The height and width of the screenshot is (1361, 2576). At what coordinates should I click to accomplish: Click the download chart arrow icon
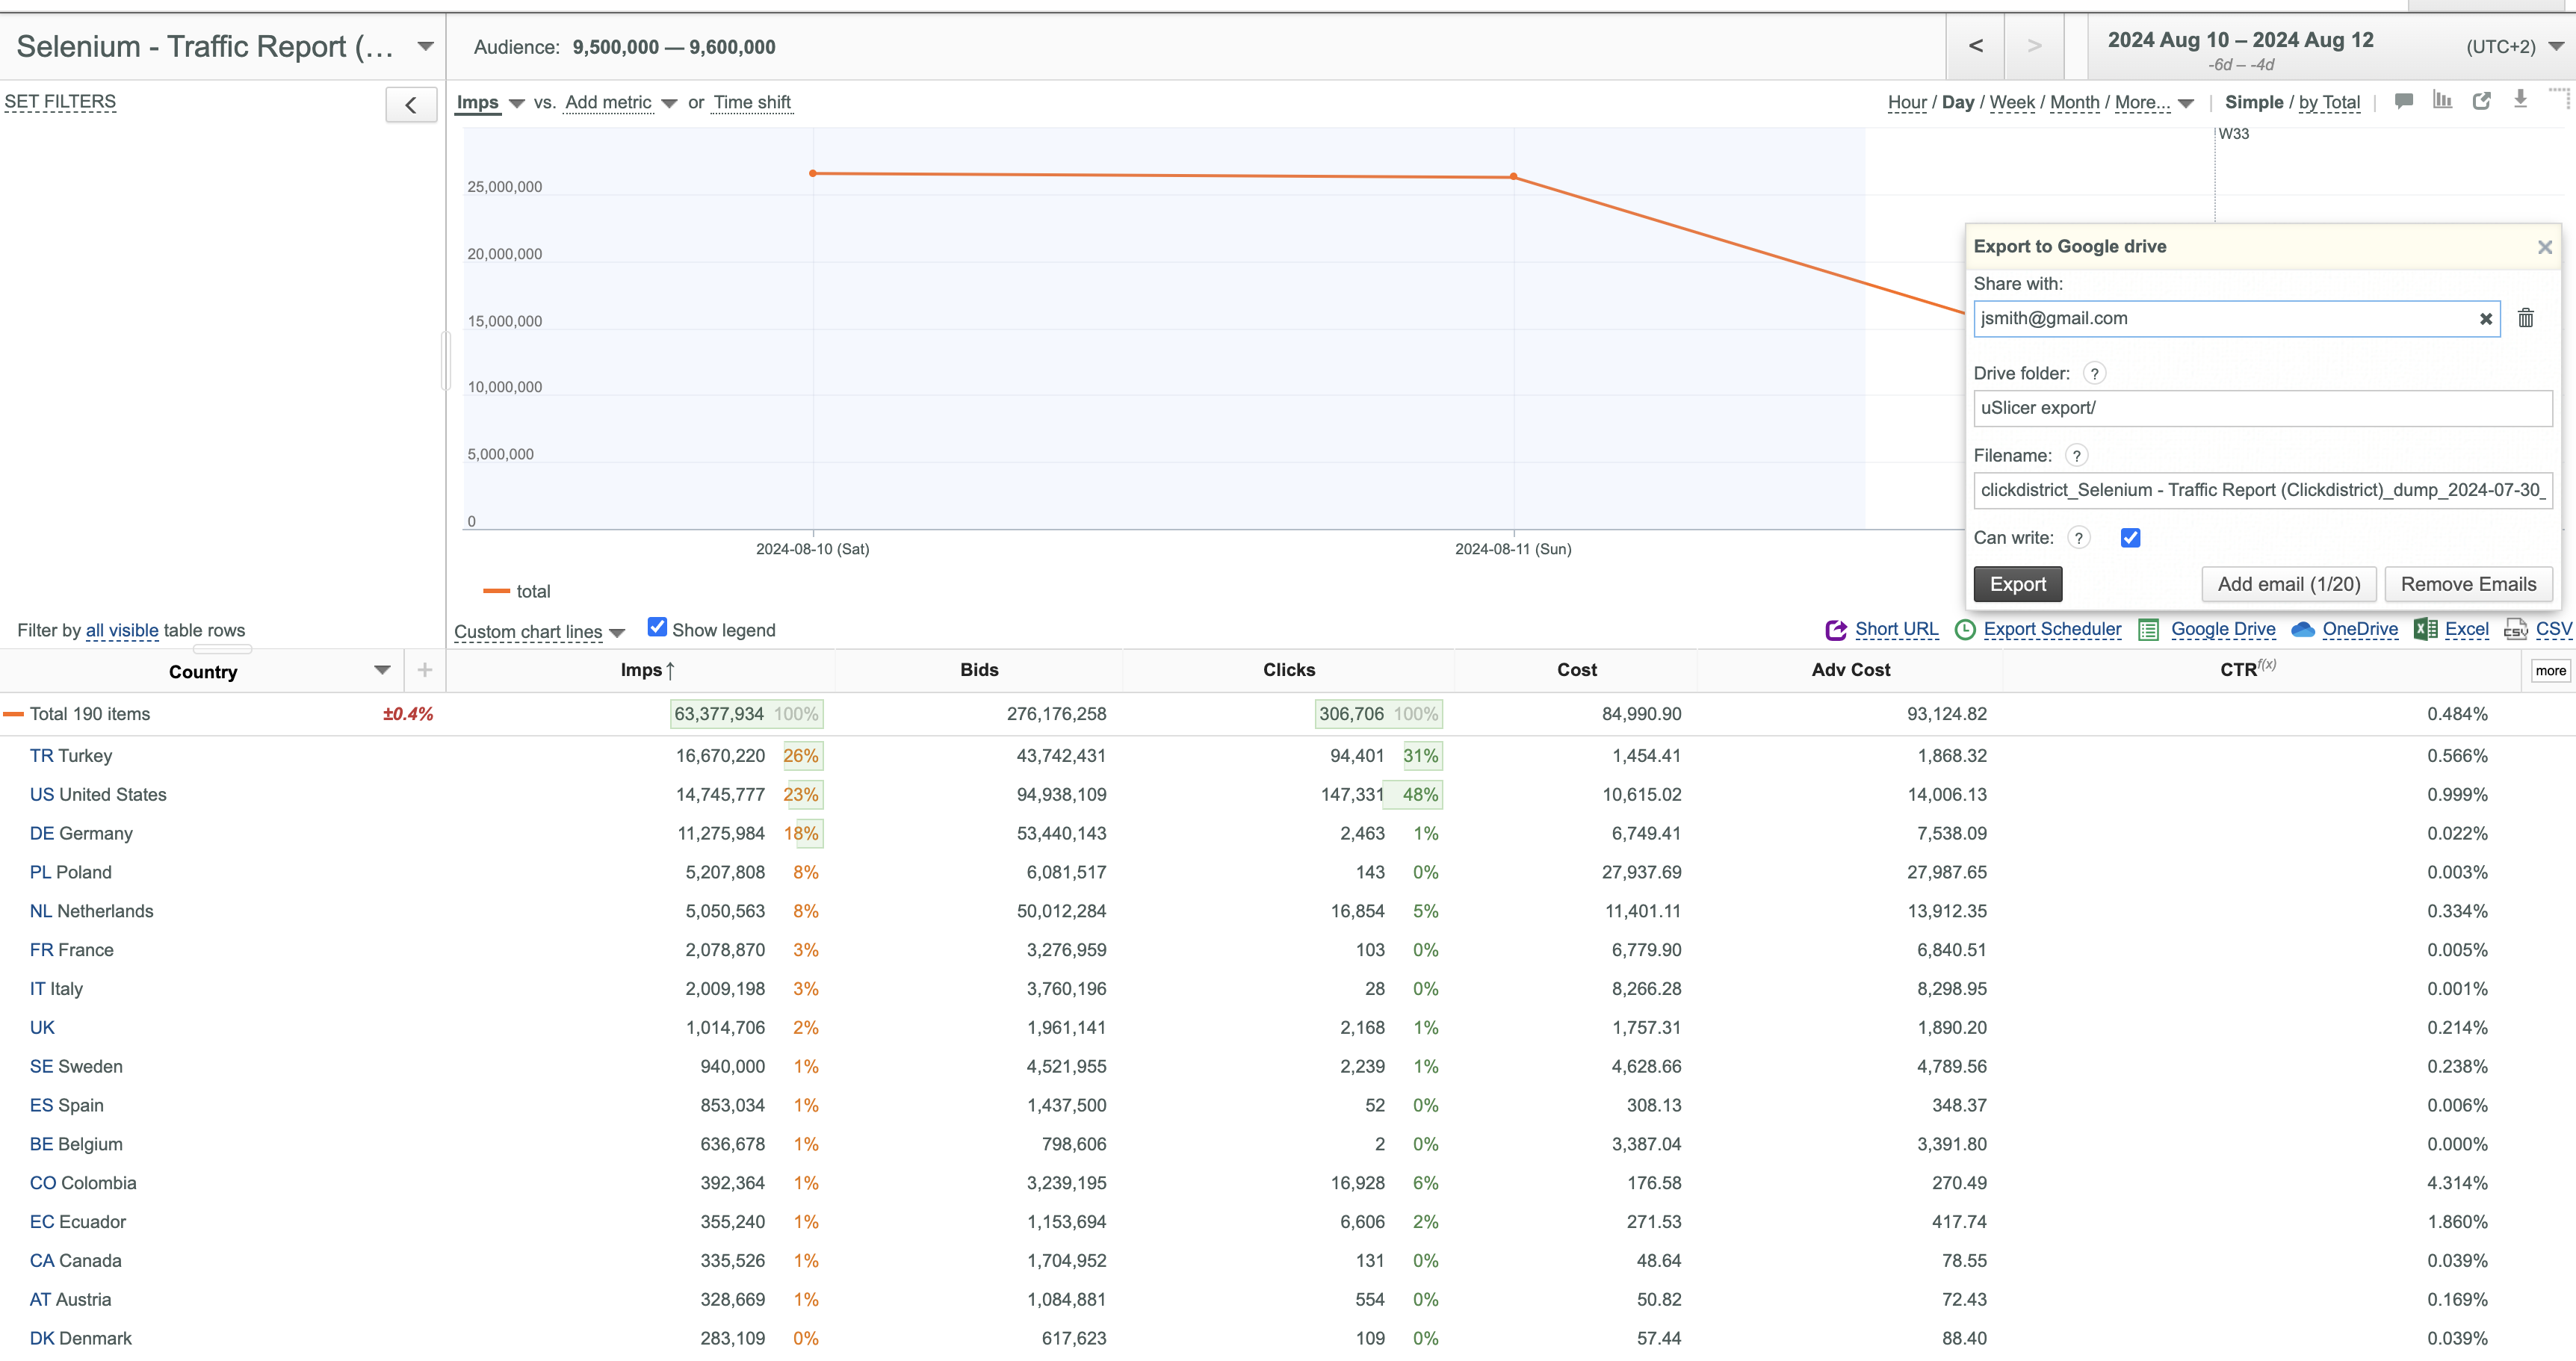point(2521,100)
